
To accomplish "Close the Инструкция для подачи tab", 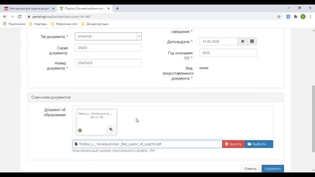I will 53,9.
